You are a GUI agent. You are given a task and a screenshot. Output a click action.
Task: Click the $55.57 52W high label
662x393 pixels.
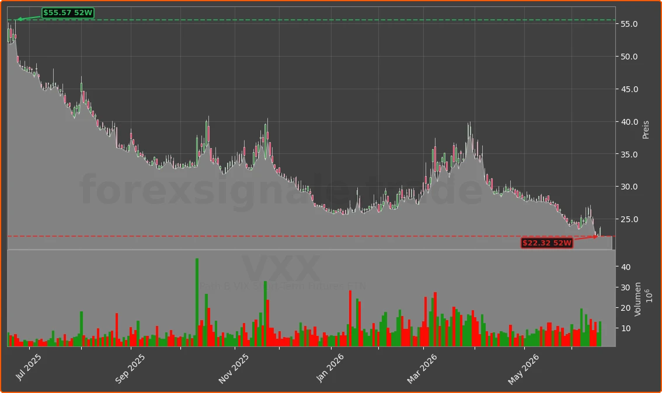pos(68,13)
